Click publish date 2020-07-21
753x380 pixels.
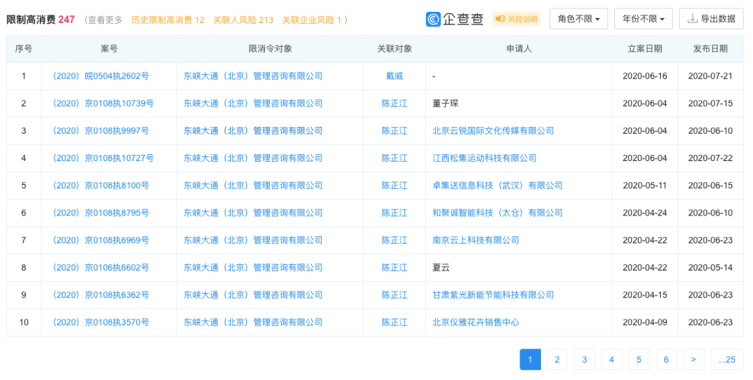pyautogui.click(x=710, y=76)
